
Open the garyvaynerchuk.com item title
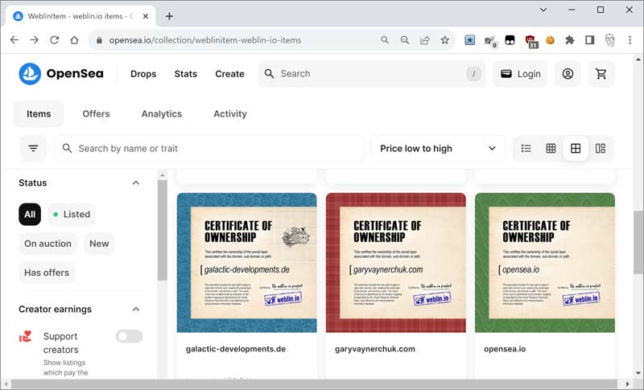tap(375, 349)
